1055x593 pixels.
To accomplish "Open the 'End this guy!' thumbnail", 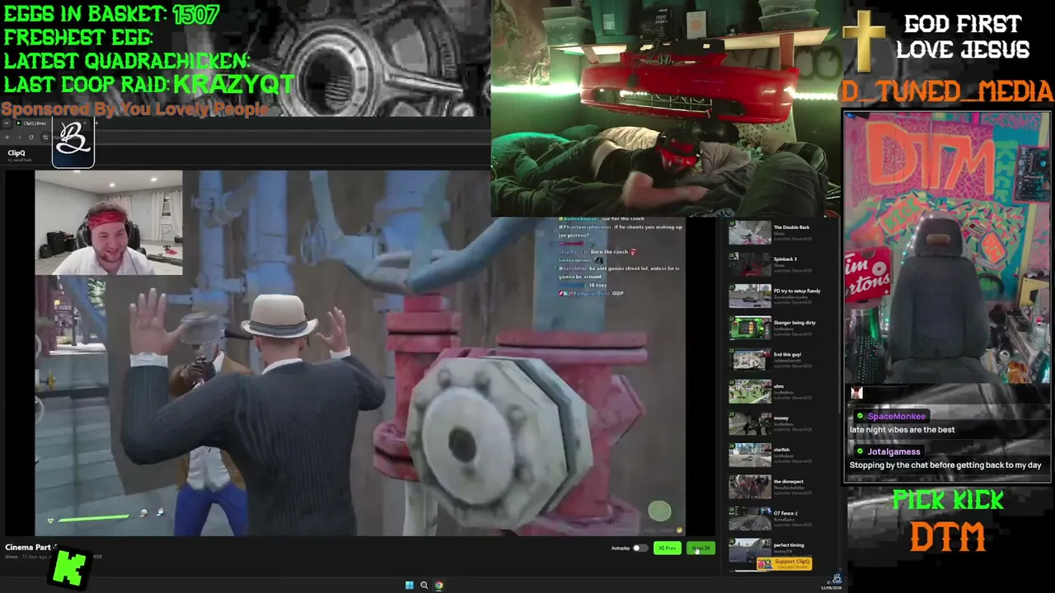I will [x=749, y=360].
